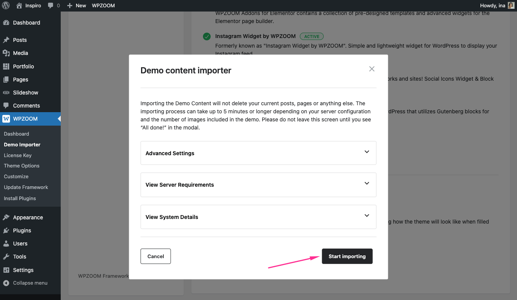Start importing the demo content
This screenshot has width=517, height=300.
click(x=347, y=256)
